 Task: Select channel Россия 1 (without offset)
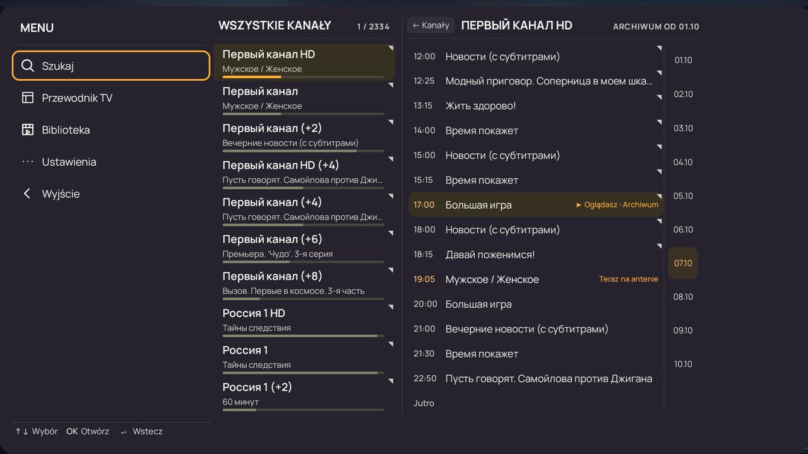(304, 358)
